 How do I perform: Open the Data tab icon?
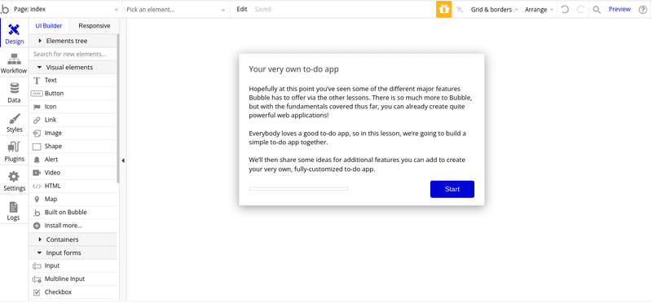14,89
